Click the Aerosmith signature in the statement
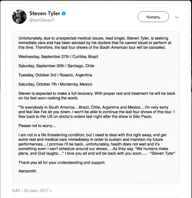 click(x=27, y=171)
